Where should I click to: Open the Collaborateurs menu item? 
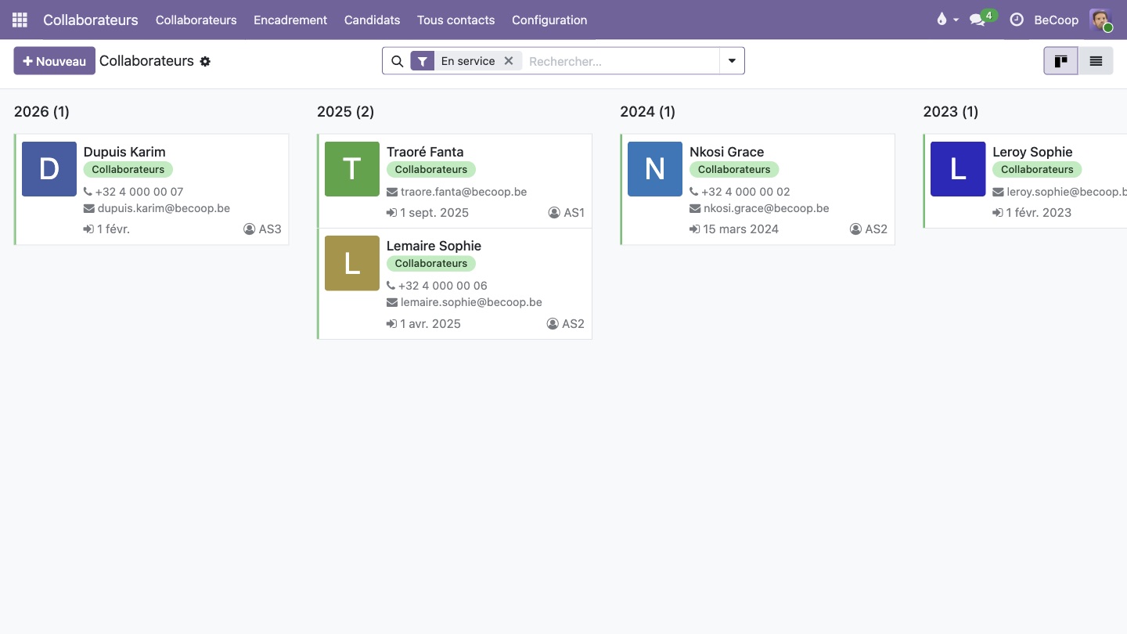click(196, 20)
